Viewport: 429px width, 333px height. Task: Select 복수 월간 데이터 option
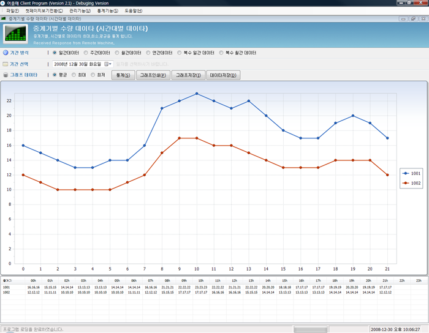[x=221, y=53]
